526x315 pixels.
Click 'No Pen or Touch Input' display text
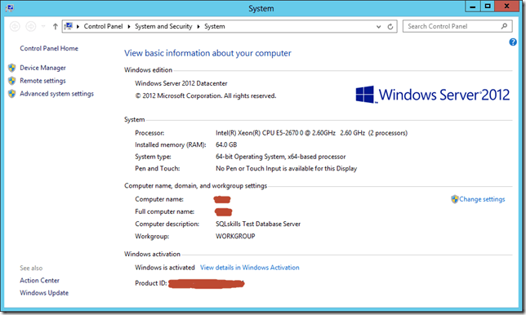286,168
